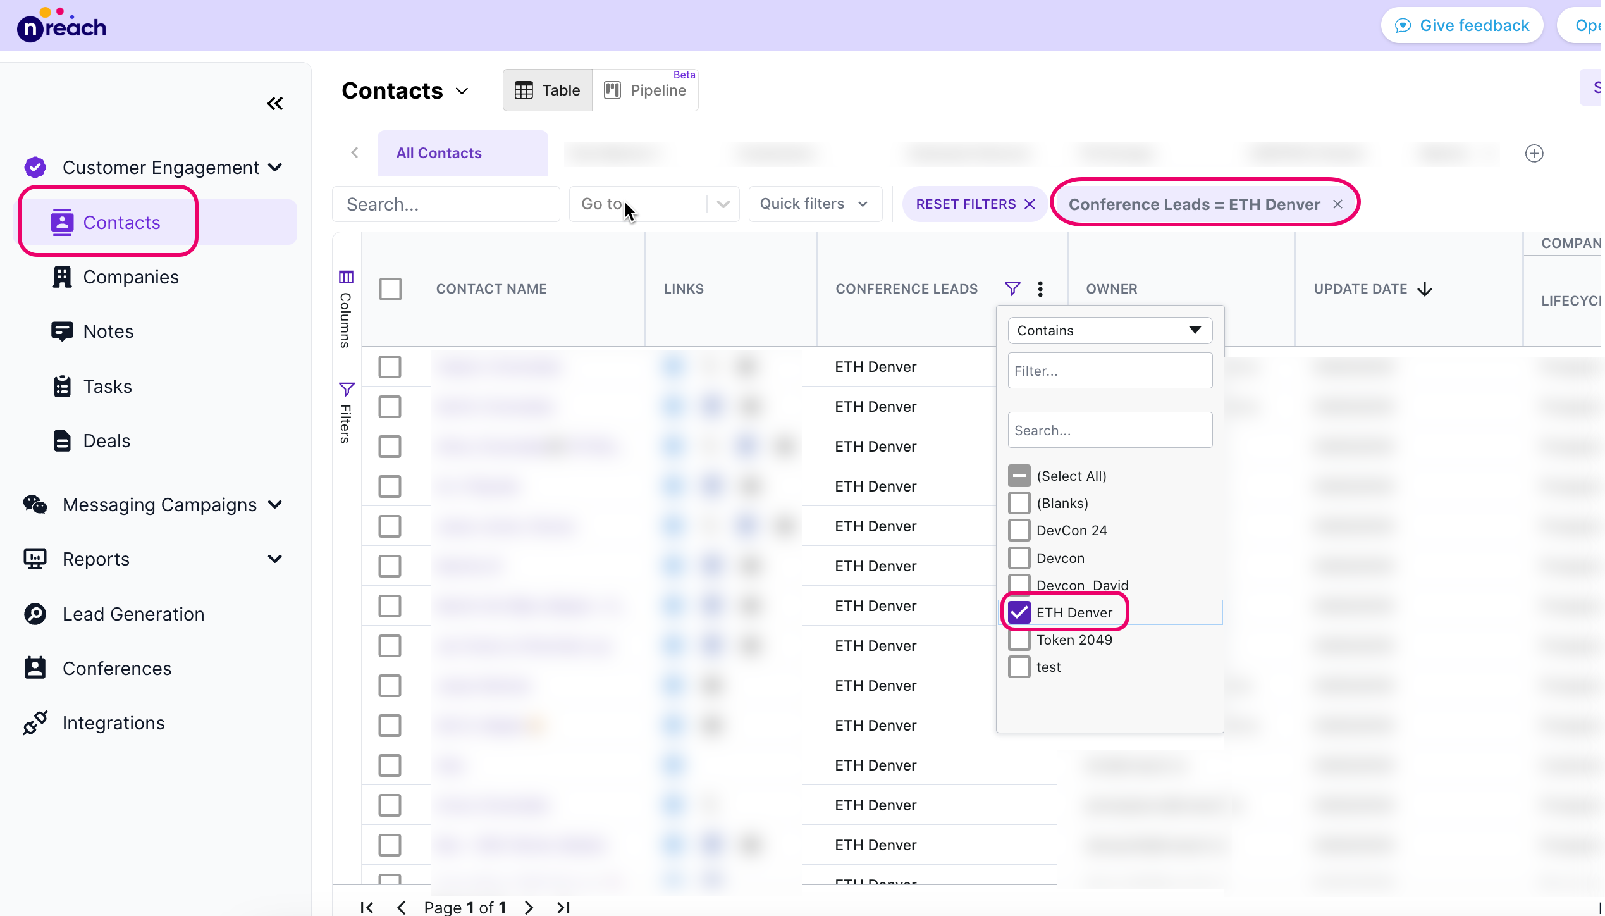This screenshot has height=916, width=1605.
Task: Remove Conference Leads = ETH Denver filter chip
Action: [x=1337, y=204]
